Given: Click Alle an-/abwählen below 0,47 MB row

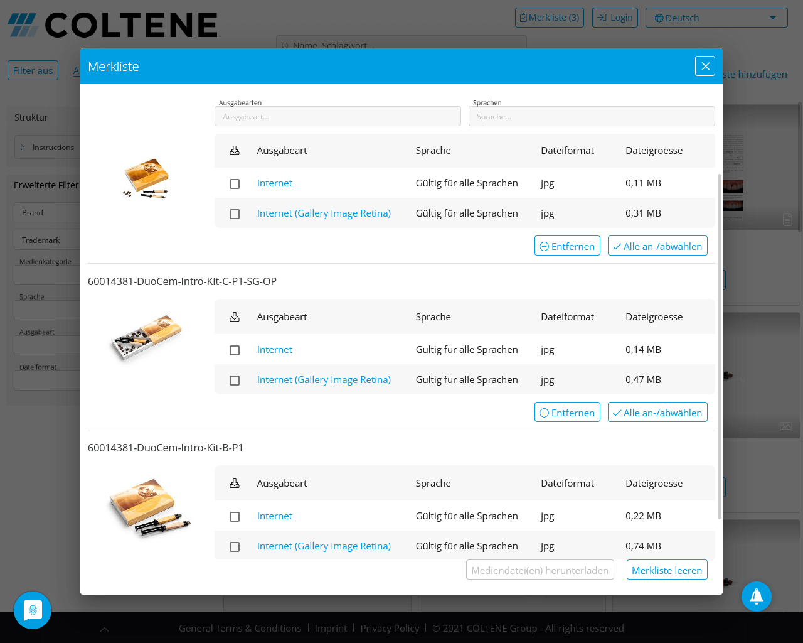Looking at the screenshot, I should click(657, 412).
